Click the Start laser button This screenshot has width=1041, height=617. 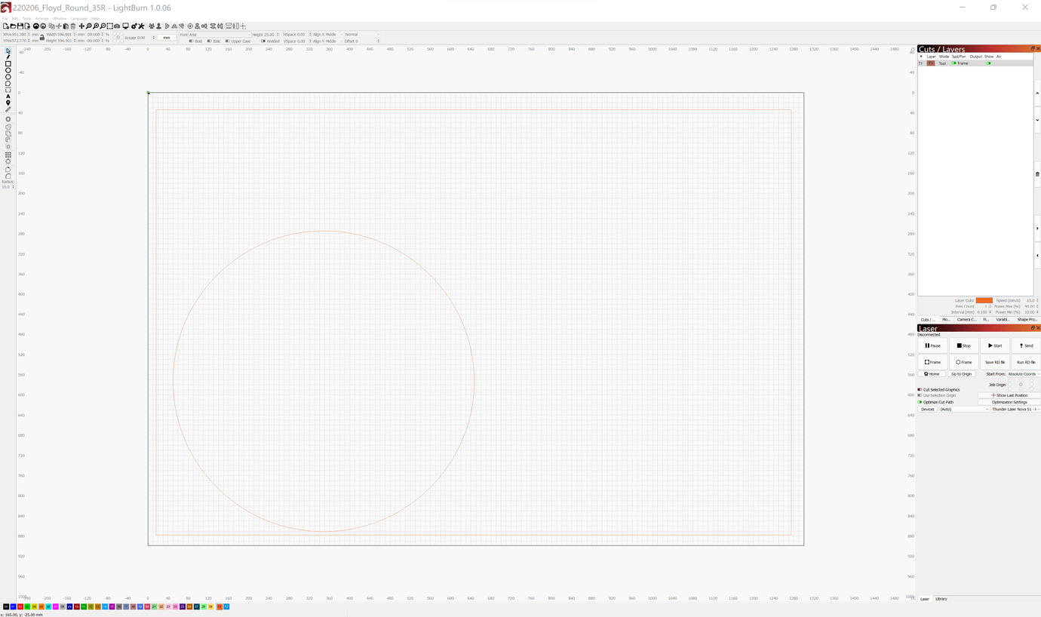995,345
